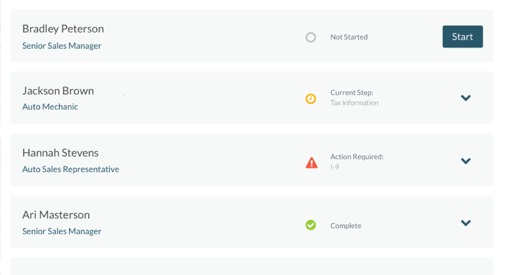512x275 pixels.
Task: Select the Jackson Brown name
Action: [x=58, y=91]
